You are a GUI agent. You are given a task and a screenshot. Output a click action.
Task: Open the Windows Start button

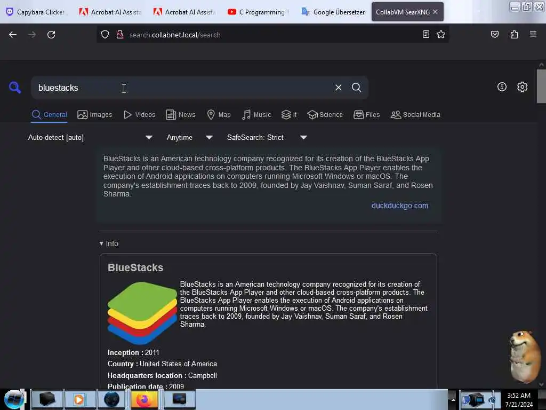(x=14, y=399)
